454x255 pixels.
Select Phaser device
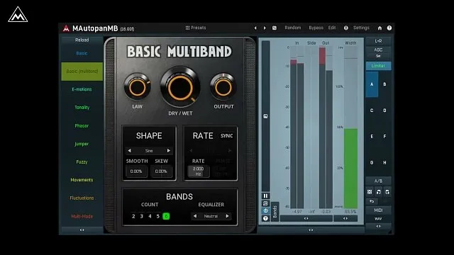82,126
